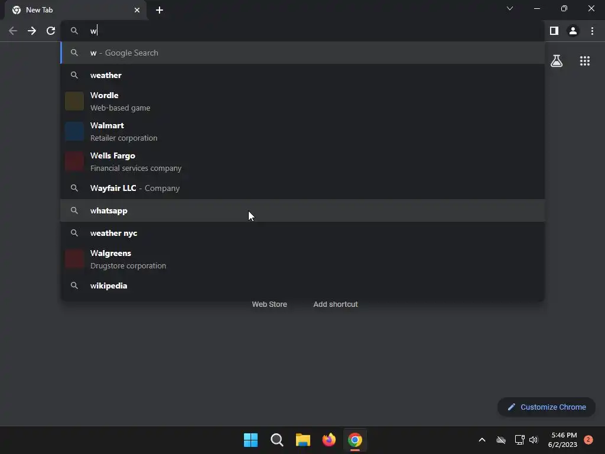
Task: Open the clock showing 5:46 PM
Action: tap(562, 440)
